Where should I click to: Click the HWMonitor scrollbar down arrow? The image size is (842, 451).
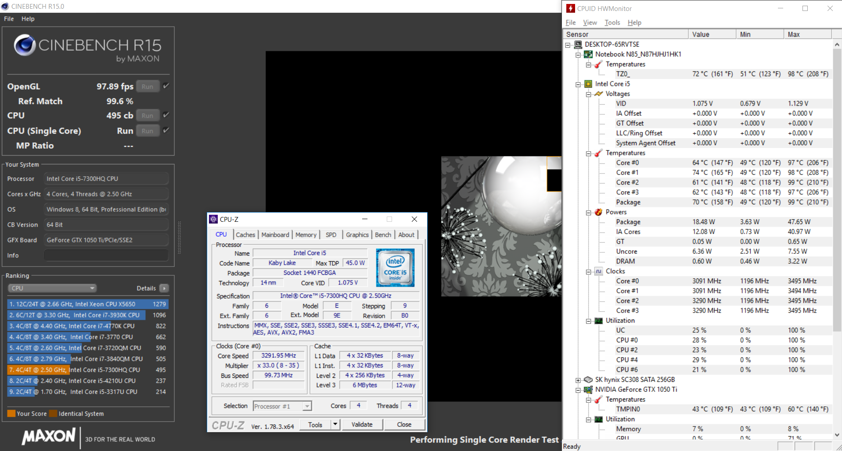point(837,435)
